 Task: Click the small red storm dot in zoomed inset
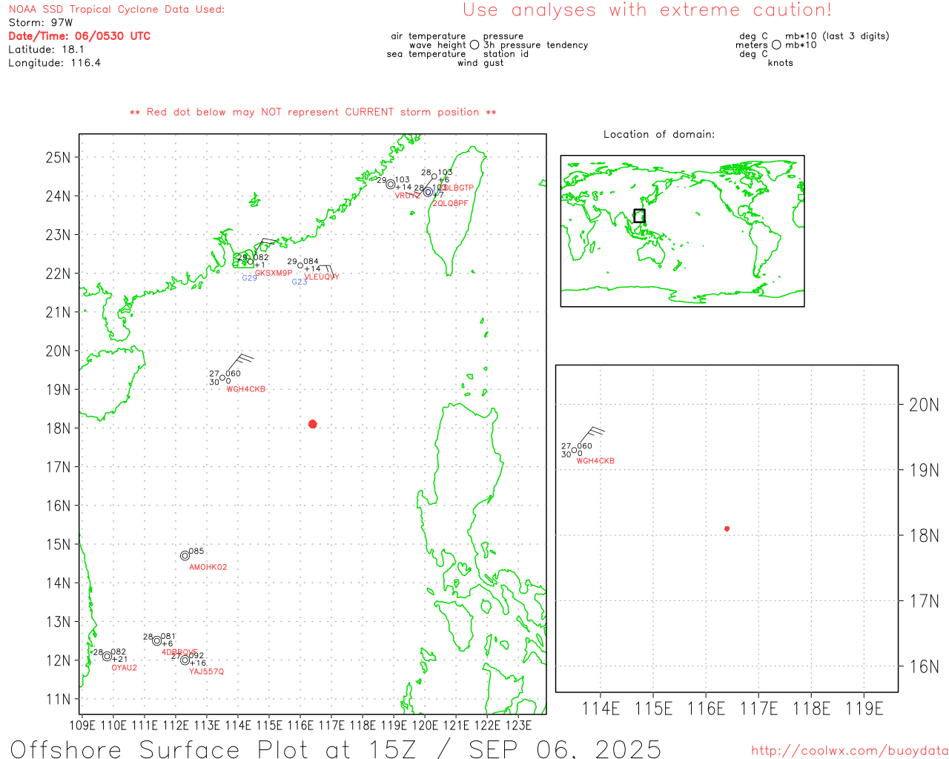(727, 528)
